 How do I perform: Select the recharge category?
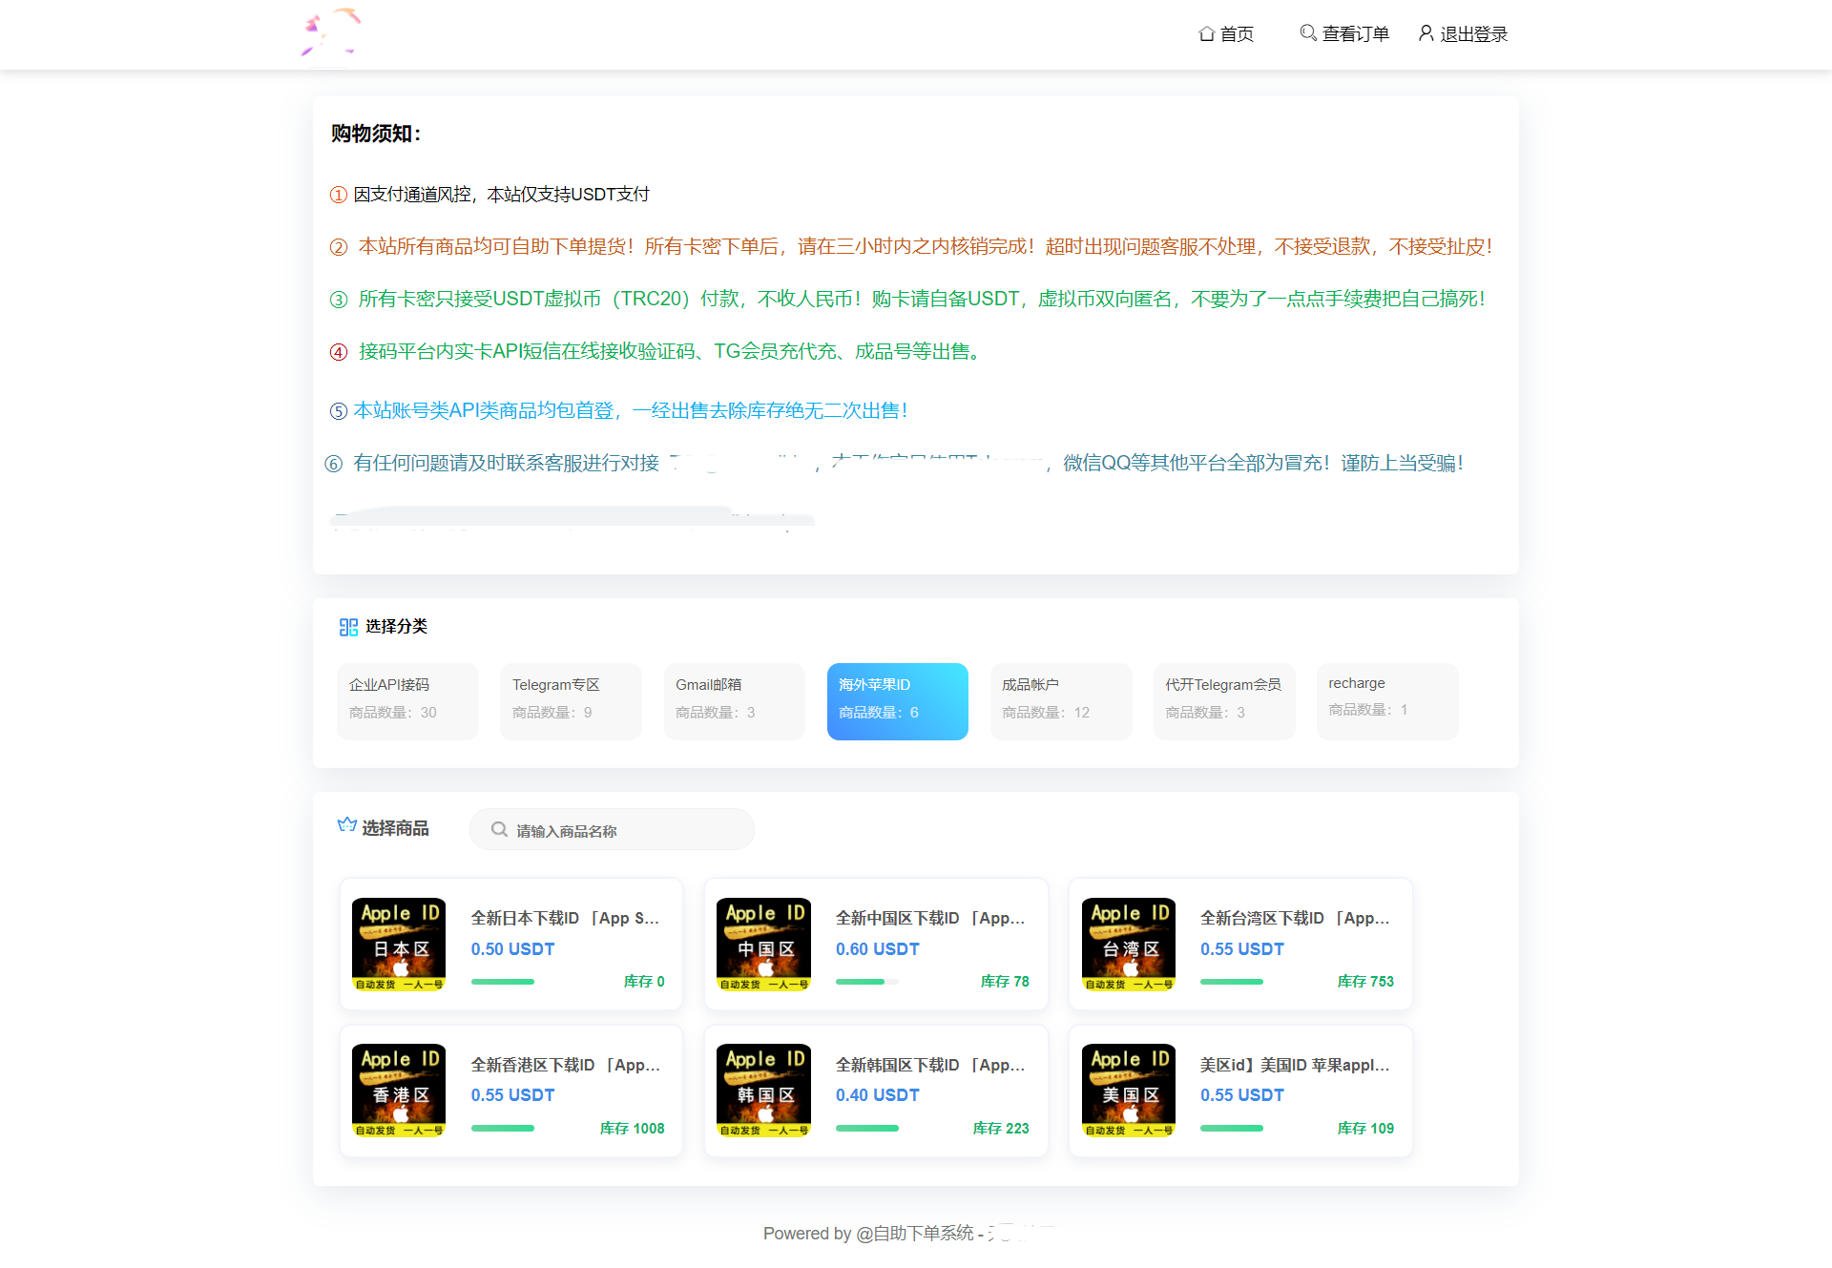point(1386,700)
